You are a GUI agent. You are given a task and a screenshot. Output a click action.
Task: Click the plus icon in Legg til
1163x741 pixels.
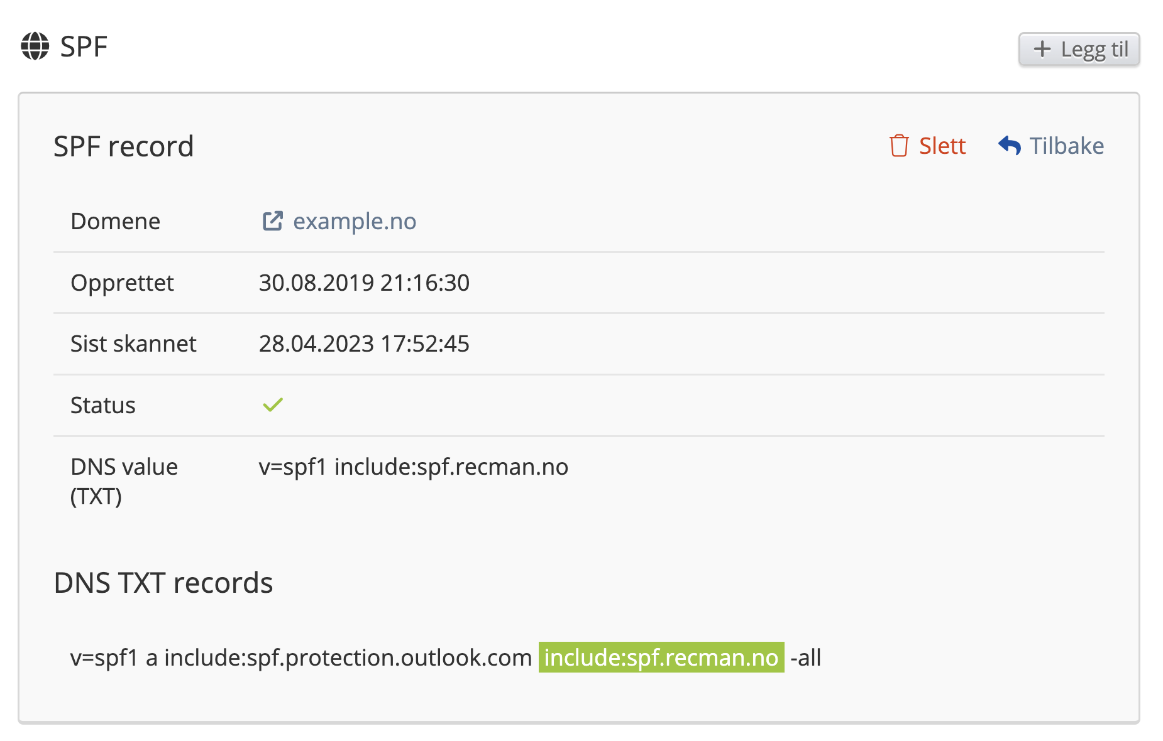1042,49
